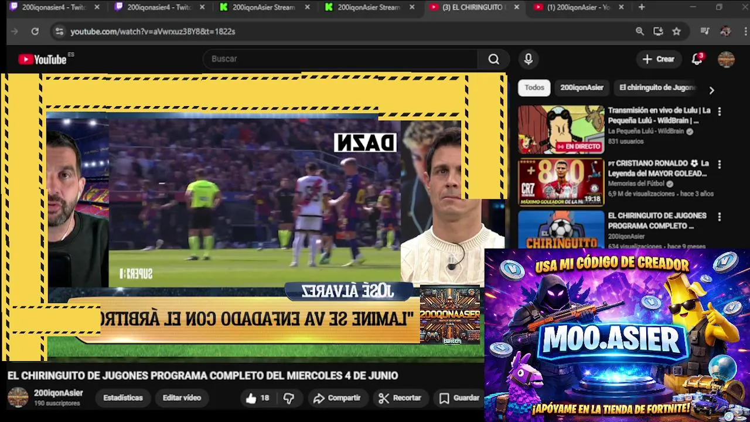Click the browser address bar URL
Screen dimensions: 750x422
(153, 32)
